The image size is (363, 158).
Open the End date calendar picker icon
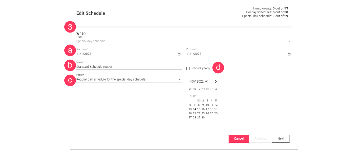pos(289,54)
